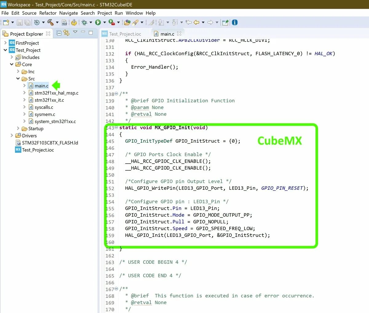Open the Source menu
This screenshot has height=313, width=369.
(29, 13)
